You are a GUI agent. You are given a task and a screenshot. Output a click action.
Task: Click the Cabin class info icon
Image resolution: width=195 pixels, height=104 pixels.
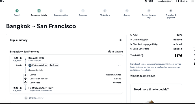pos(25,82)
